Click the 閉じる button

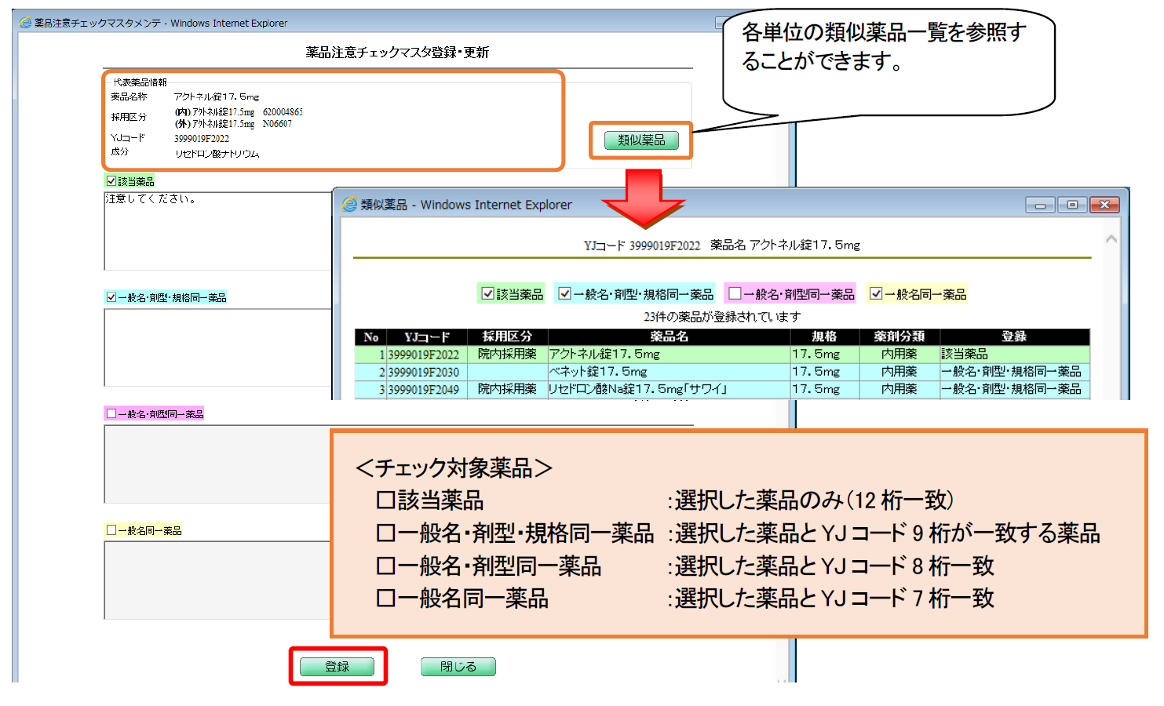(x=458, y=667)
